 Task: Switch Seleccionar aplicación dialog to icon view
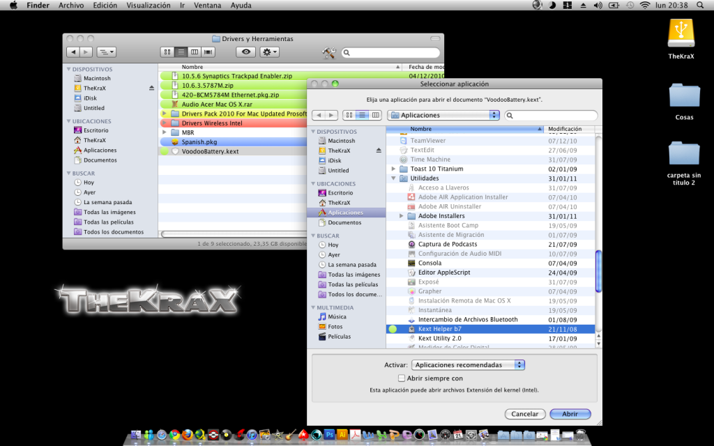(x=349, y=115)
